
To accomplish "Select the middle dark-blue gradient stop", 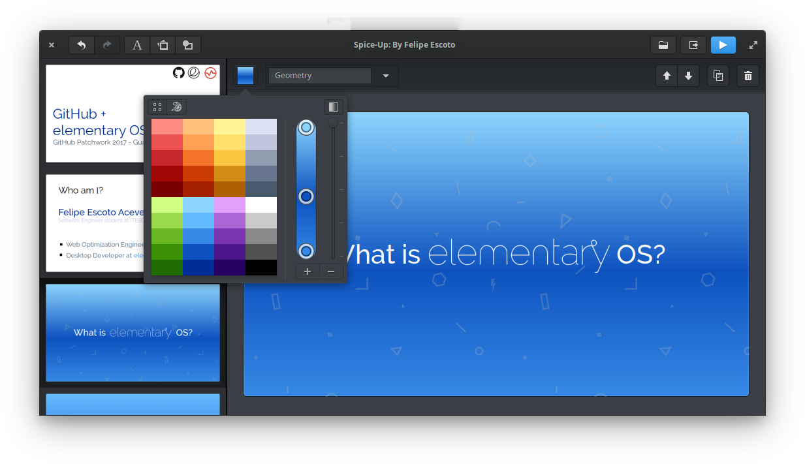I will (x=306, y=196).
